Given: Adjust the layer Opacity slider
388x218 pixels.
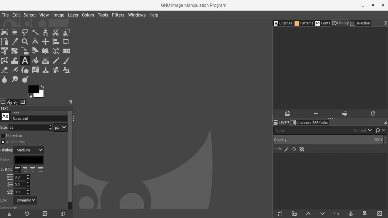Looking at the screenshot, I should [x=329, y=140].
